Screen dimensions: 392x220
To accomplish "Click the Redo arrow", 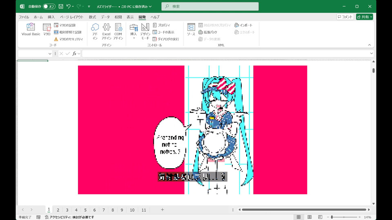I will coord(79,7).
